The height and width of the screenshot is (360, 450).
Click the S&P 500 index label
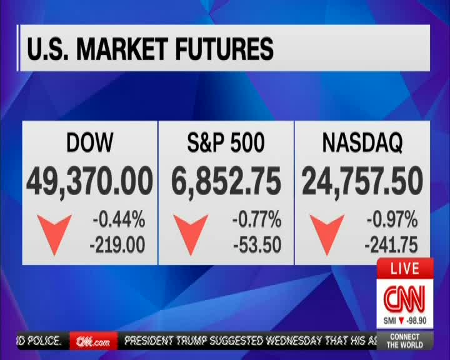click(226, 143)
